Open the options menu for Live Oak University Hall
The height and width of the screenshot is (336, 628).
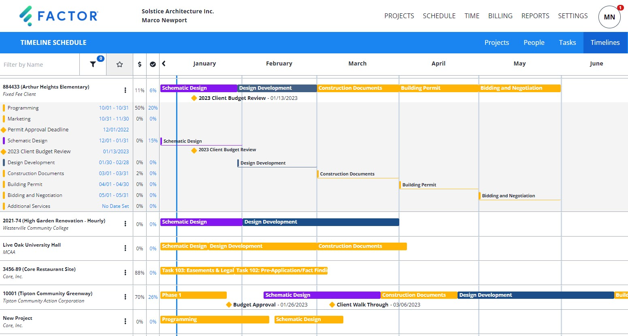click(125, 248)
